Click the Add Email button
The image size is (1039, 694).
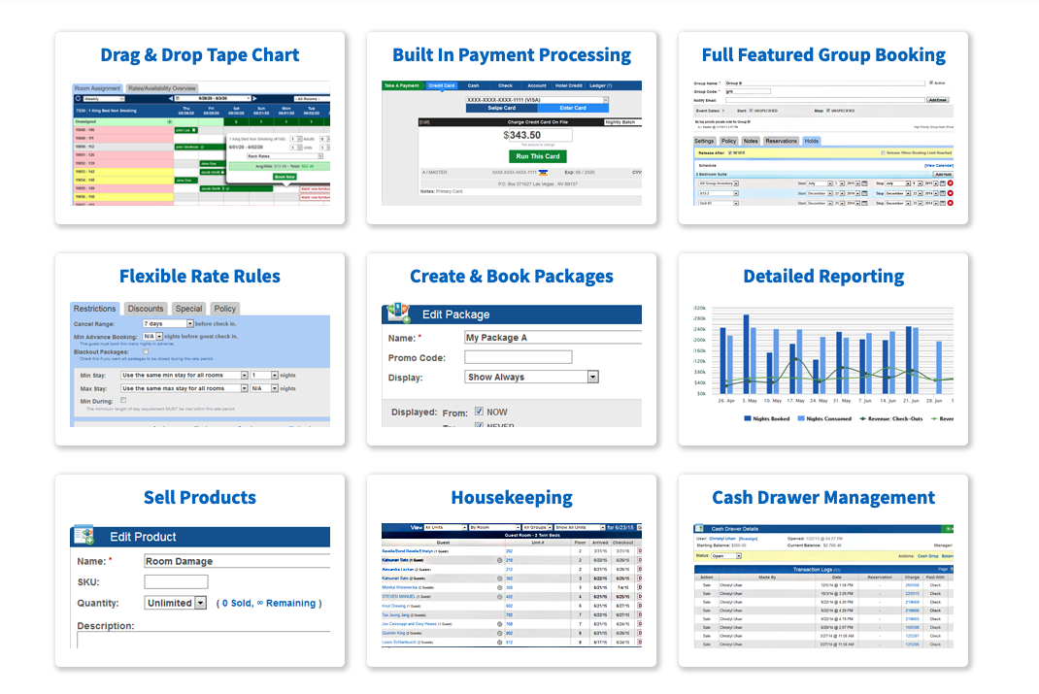point(938,100)
